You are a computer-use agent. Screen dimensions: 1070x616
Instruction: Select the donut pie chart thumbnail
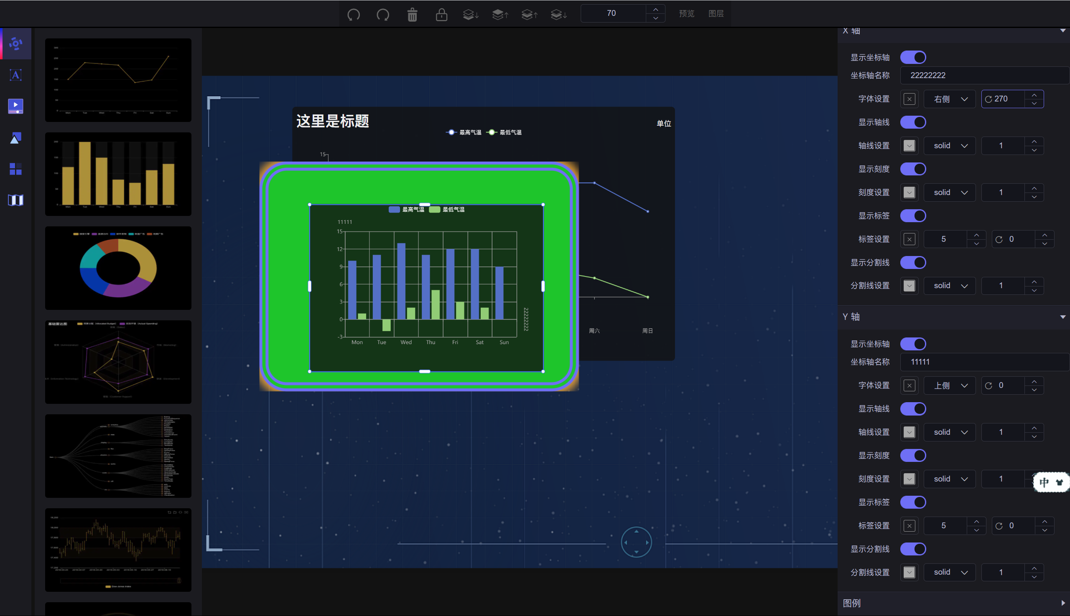point(118,268)
